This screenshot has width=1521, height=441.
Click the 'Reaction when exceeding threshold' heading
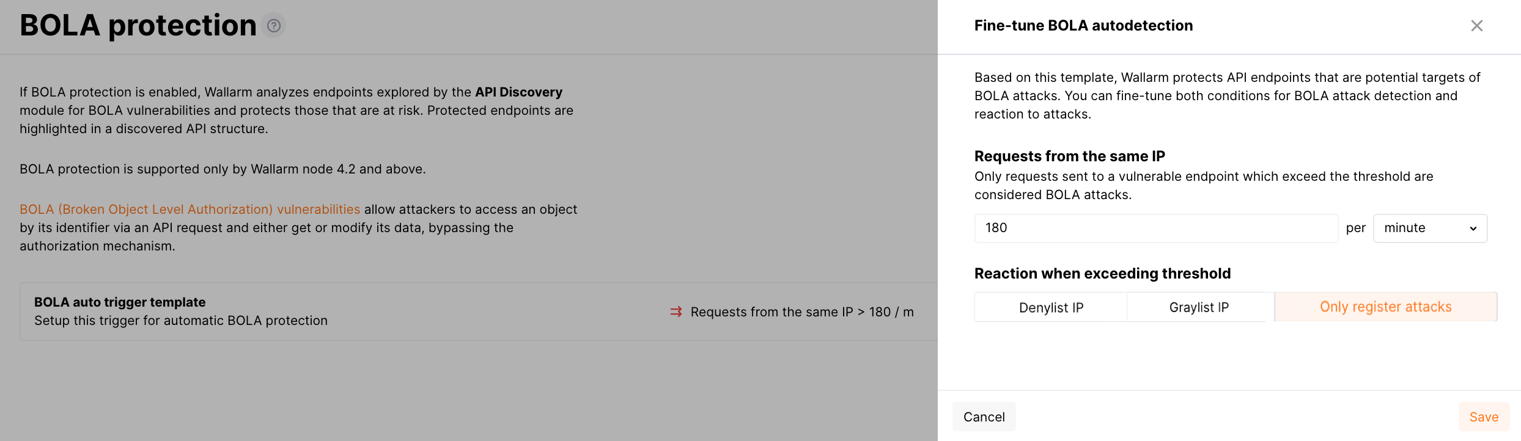pyautogui.click(x=1102, y=274)
